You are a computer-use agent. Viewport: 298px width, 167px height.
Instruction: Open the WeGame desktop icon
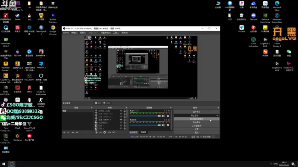pos(18,137)
